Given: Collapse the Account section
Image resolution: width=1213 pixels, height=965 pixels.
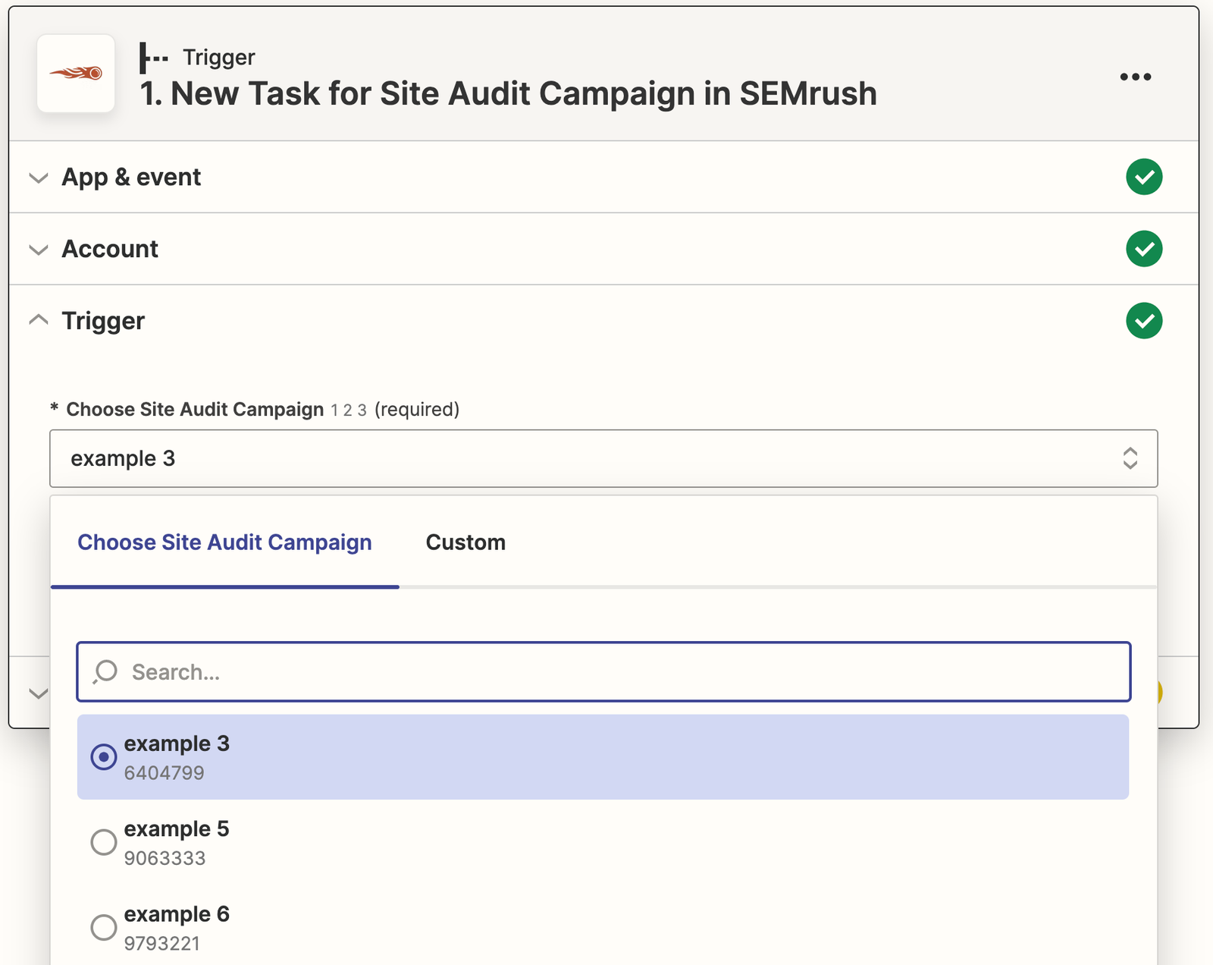Looking at the screenshot, I should point(39,249).
